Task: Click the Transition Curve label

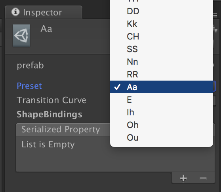Action: (x=51, y=100)
